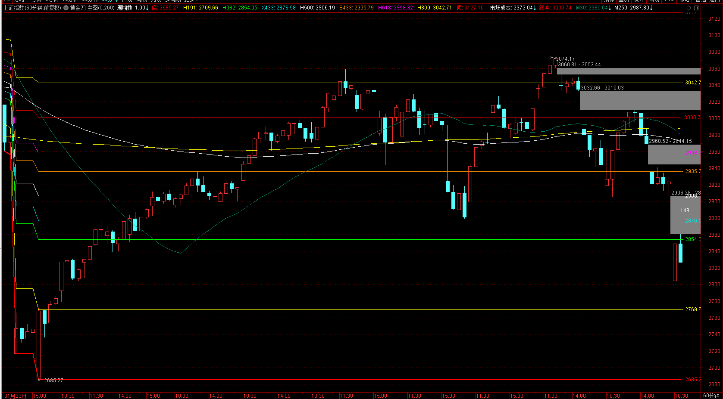Viewport: 723px width, 399px height.
Task: Select the X433: 2876.58 header value
Action: pos(279,8)
